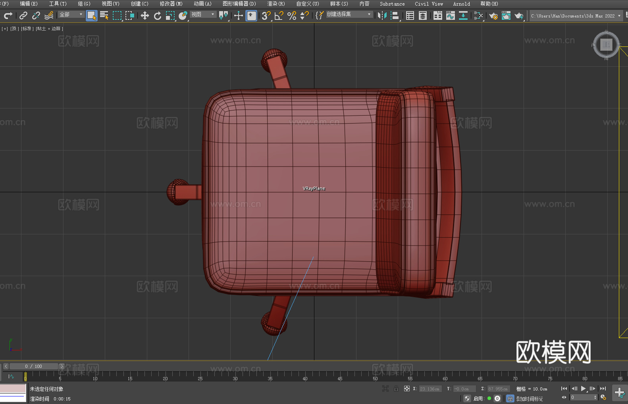Viewport: 628px width, 404px height.
Task: Toggle the Ribbon display icon
Action: click(x=438, y=15)
